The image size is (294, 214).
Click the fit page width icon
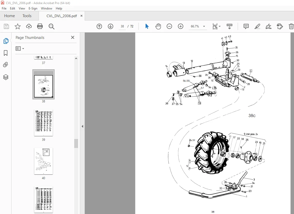(x=215, y=26)
